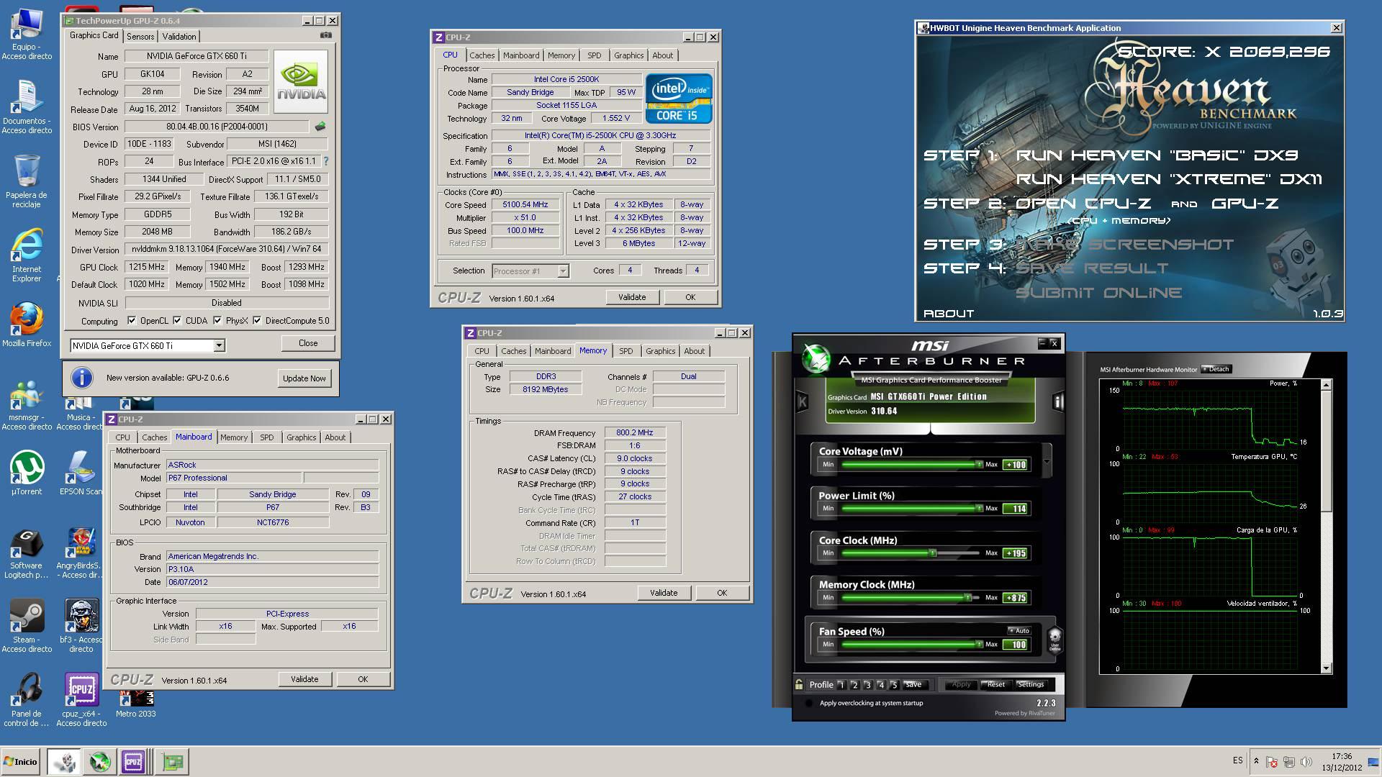Select Afterburner profile slot 3
This screenshot has width=1382, height=777.
coord(867,685)
